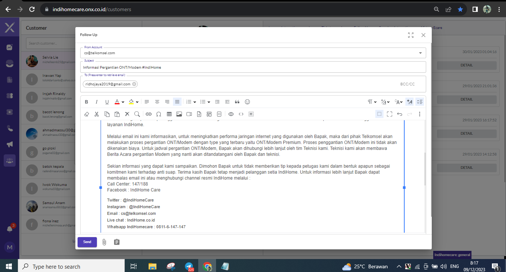The width and height of the screenshot is (506, 272).
Task: Open the font color dropdown arrow
Action: pos(123,102)
